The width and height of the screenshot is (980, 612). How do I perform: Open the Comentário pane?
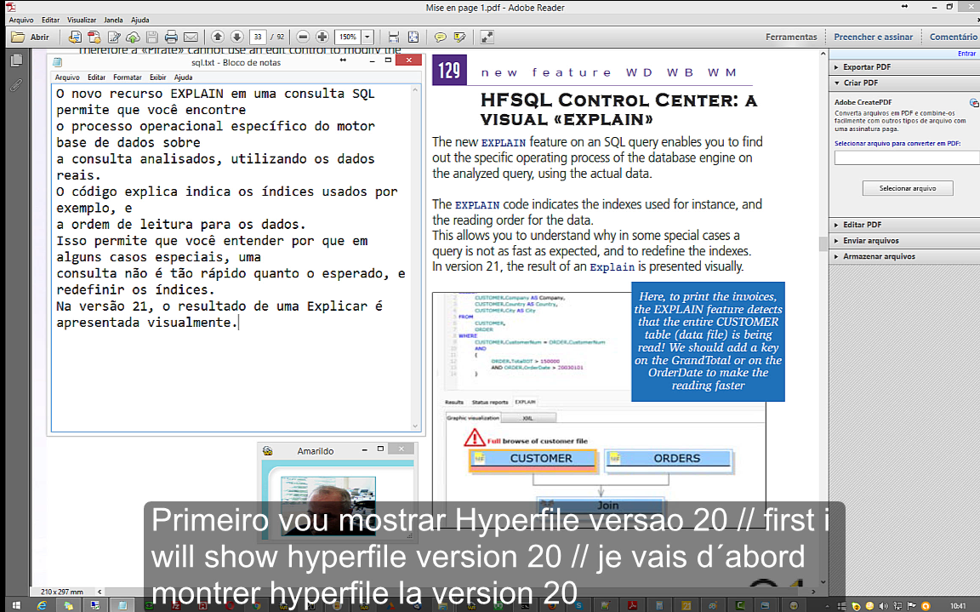click(953, 37)
